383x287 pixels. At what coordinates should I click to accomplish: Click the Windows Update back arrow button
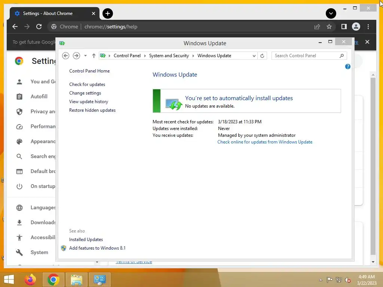tap(65, 56)
